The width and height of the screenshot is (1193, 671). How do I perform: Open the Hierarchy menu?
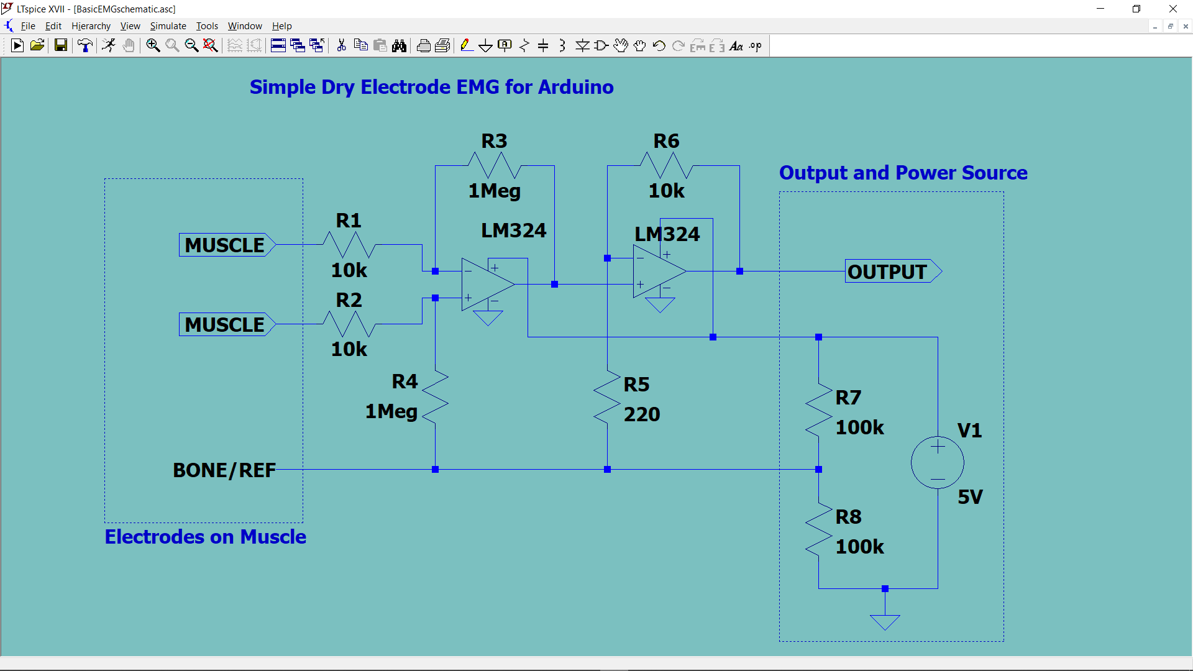click(91, 25)
